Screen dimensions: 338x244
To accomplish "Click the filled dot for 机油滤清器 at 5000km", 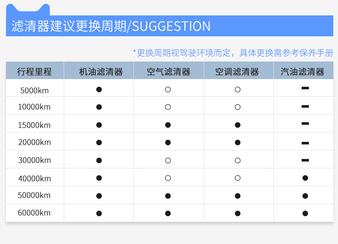I will point(99,89).
